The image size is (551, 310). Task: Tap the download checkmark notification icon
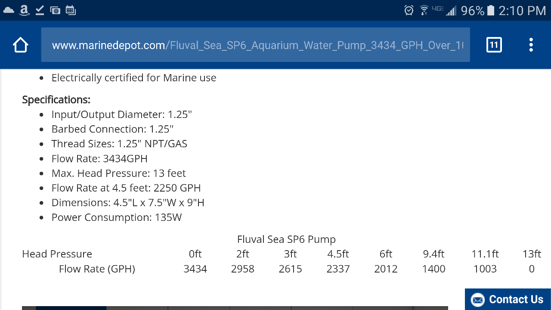coord(40,10)
